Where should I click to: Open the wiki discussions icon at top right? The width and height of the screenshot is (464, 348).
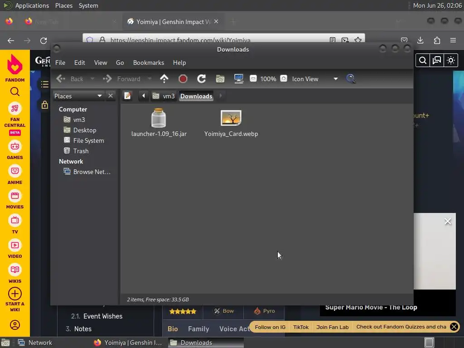(x=437, y=60)
